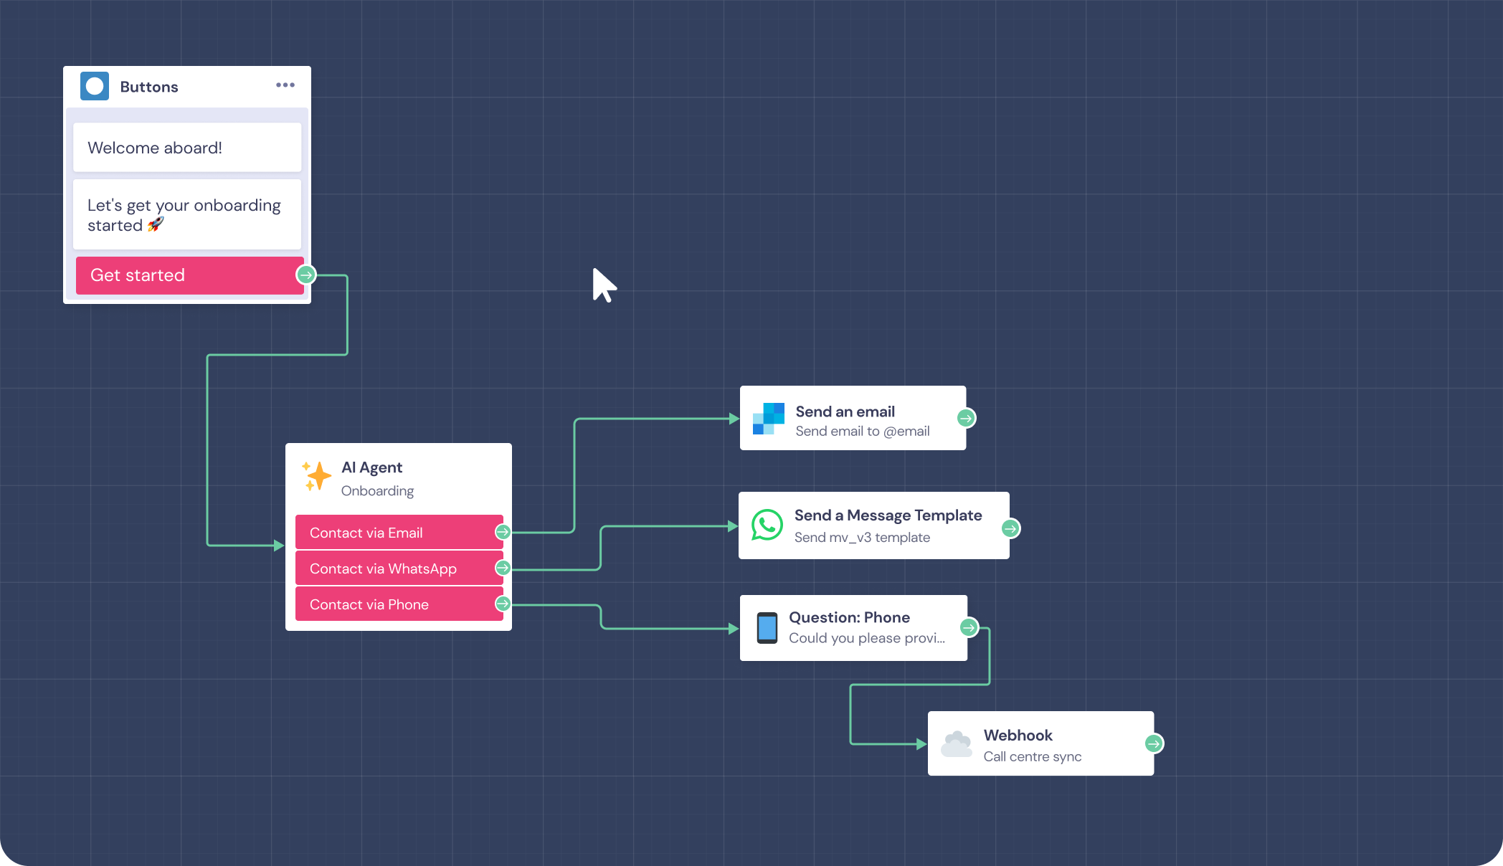Click the output connector on Send a Message Template
The width and height of the screenshot is (1503, 866).
pyautogui.click(x=1009, y=528)
